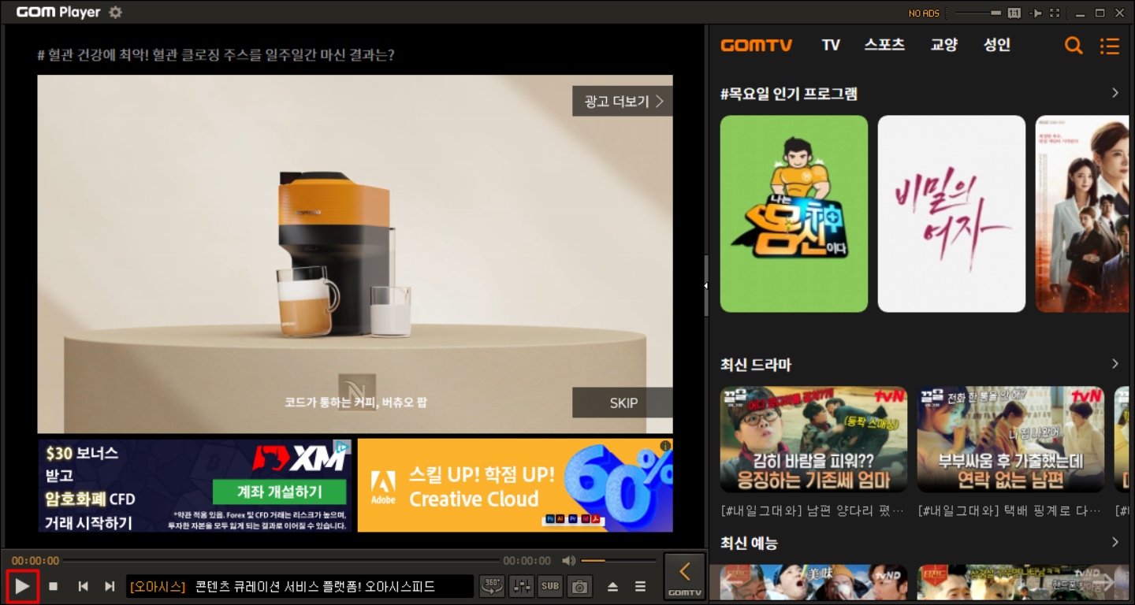Open the 교양 tab

click(x=943, y=45)
